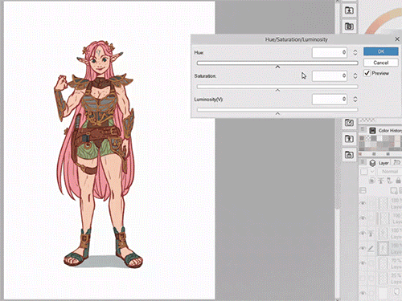This screenshot has height=301, width=402.
Task: Hide the topmost layer via its eye icon
Action: pos(363,203)
